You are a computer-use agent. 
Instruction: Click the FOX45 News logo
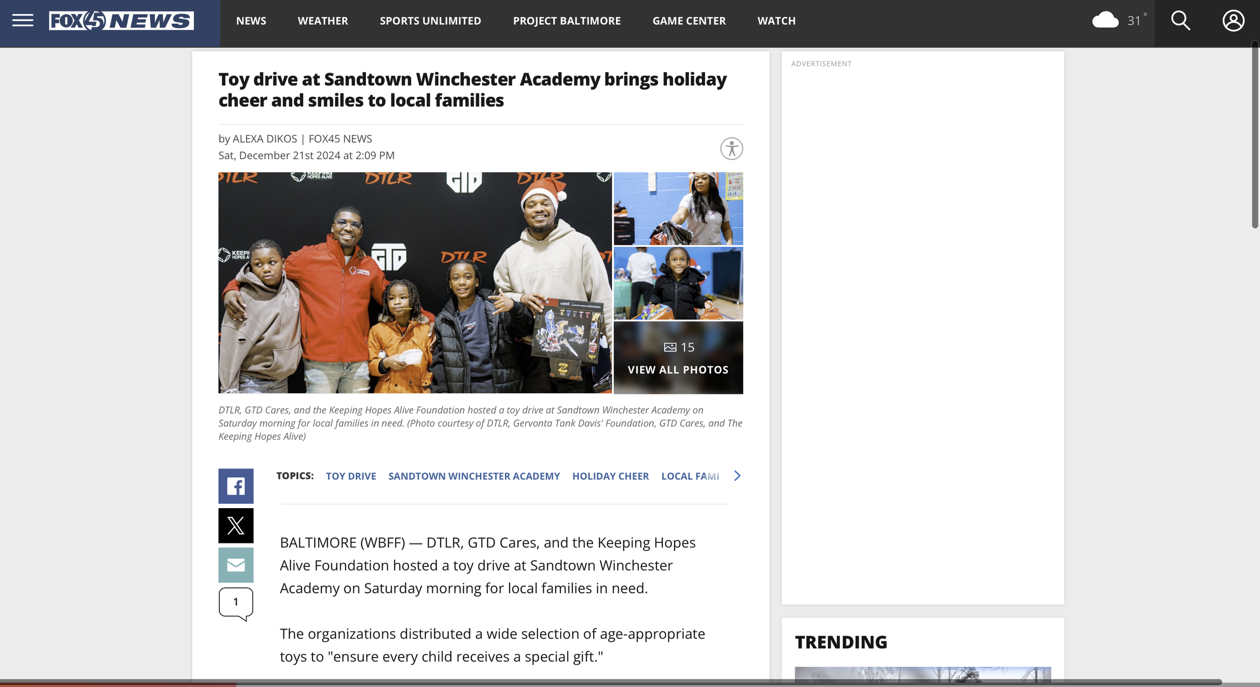coord(121,21)
